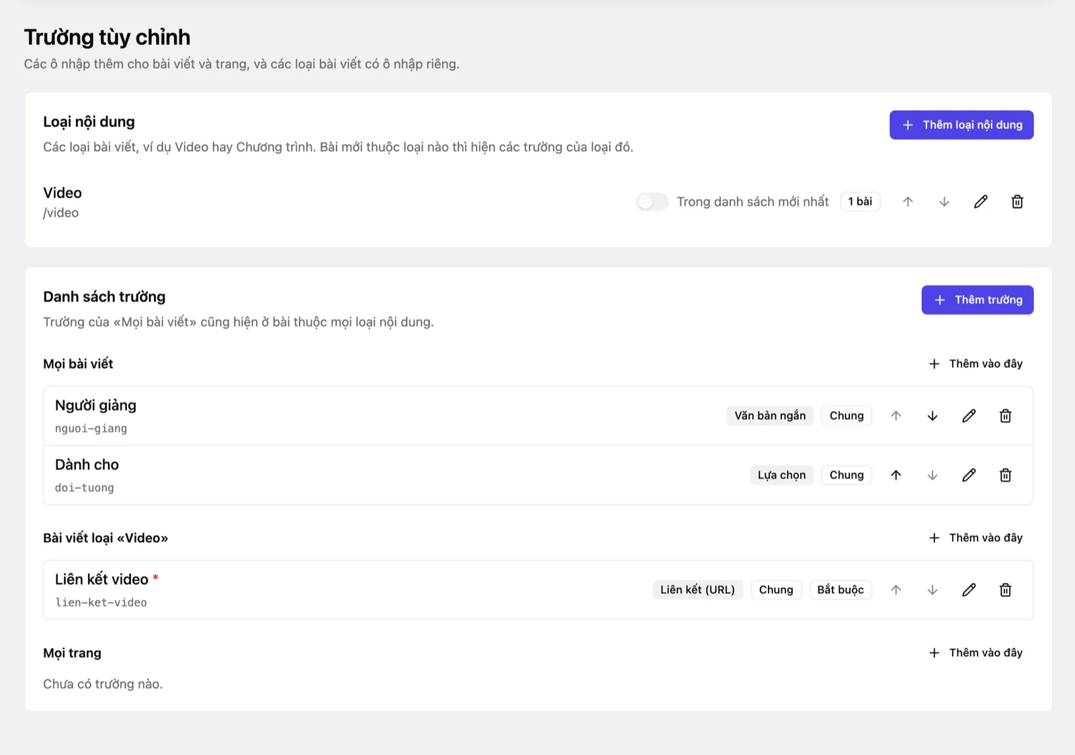Delete the Dành cho field
The image size is (1075, 755).
tap(1005, 475)
